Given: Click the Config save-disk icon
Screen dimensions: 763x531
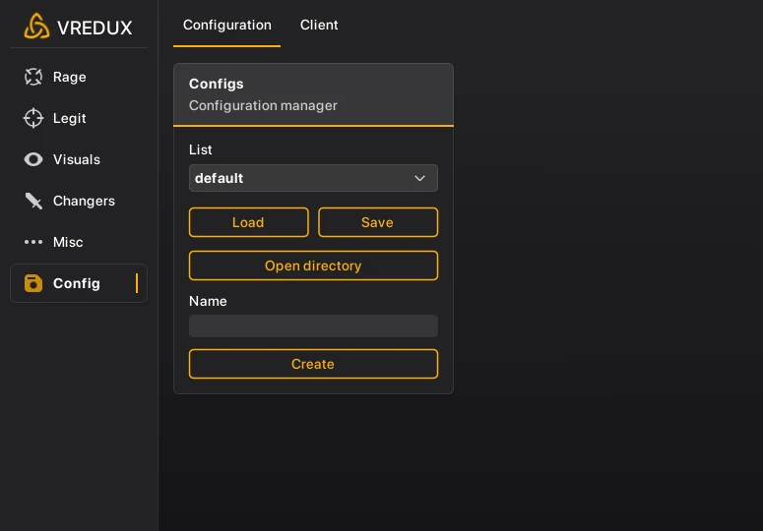Looking at the screenshot, I should pos(33,283).
